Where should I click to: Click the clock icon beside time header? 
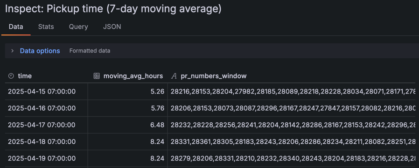11,76
